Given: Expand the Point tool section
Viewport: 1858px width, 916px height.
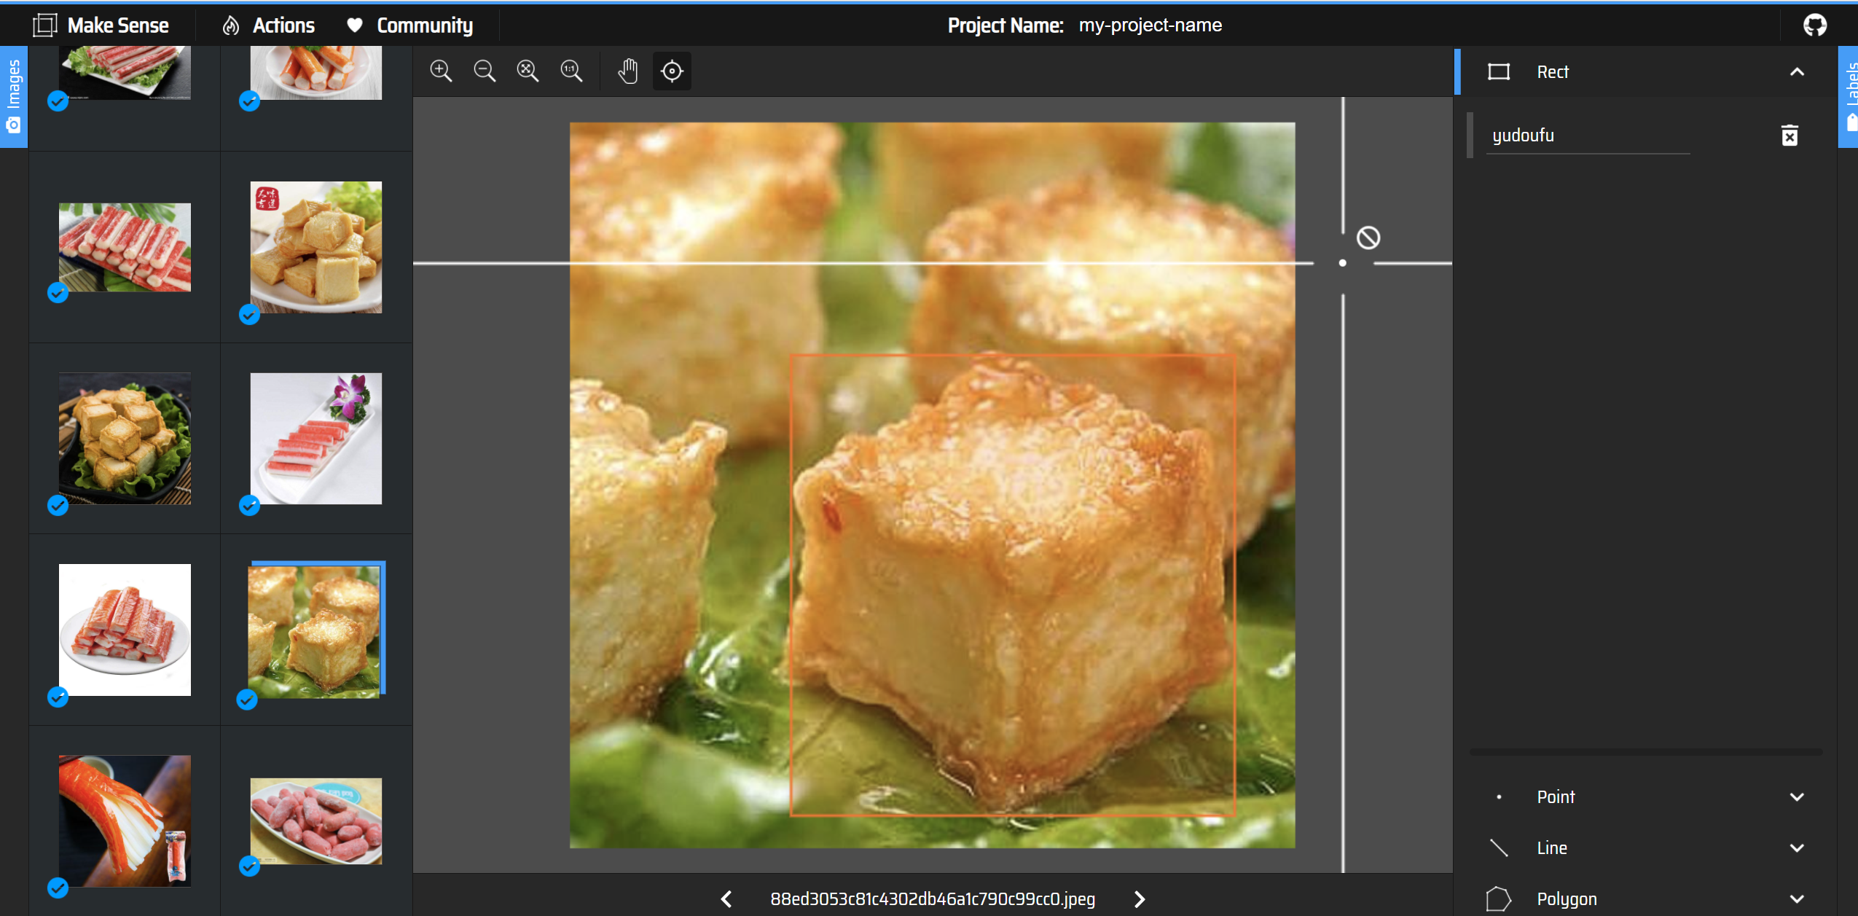Looking at the screenshot, I should pos(1797,796).
